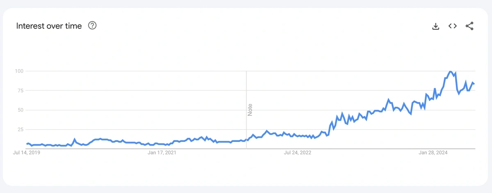
Task: Share the Interest over time chart
Action: point(469,26)
